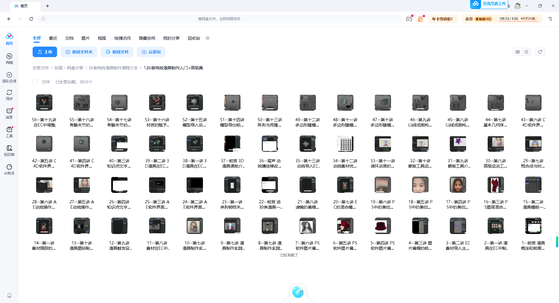
Task: Click the 云添加 button
Action: click(151, 52)
